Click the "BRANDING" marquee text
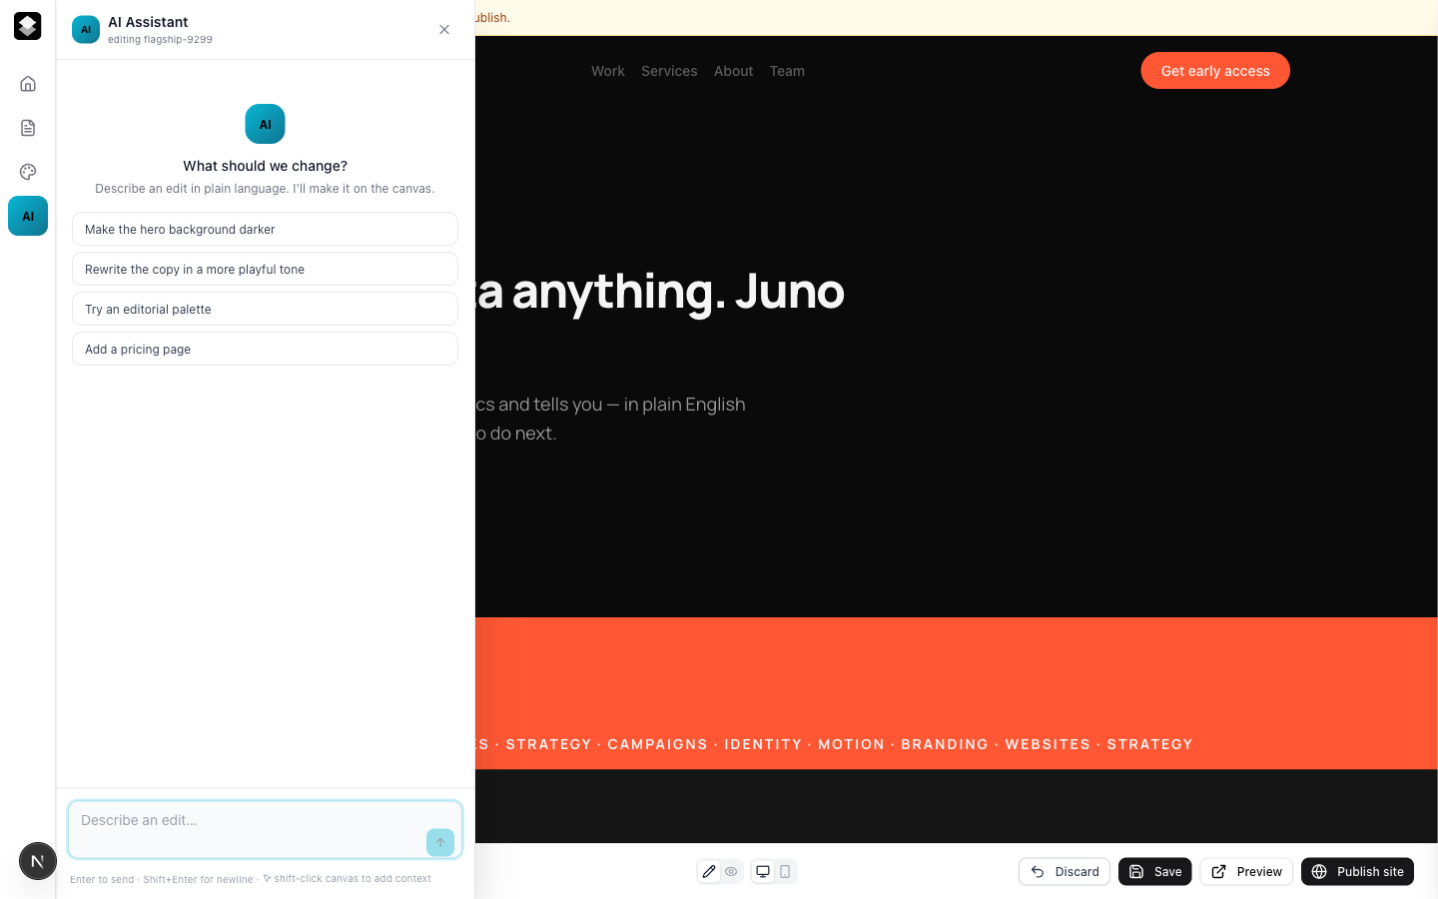The height and width of the screenshot is (899, 1438). pyautogui.click(x=945, y=744)
